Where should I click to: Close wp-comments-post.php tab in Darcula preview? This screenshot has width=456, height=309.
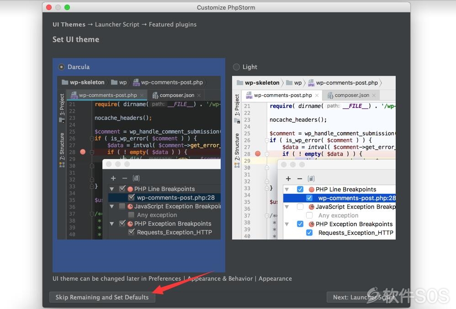[x=142, y=95]
